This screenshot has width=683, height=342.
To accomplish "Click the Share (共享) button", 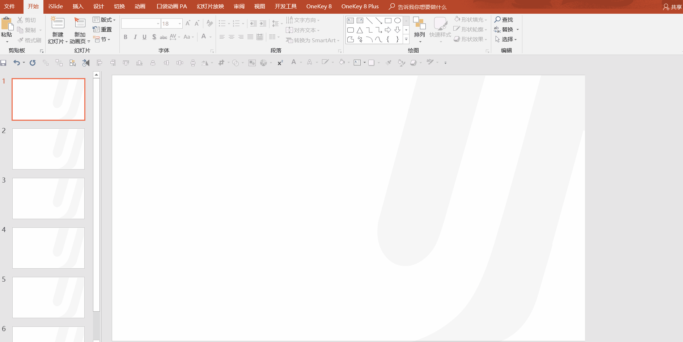I will point(673,7).
